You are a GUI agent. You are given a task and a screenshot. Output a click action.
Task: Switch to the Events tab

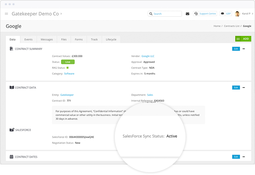point(29,39)
